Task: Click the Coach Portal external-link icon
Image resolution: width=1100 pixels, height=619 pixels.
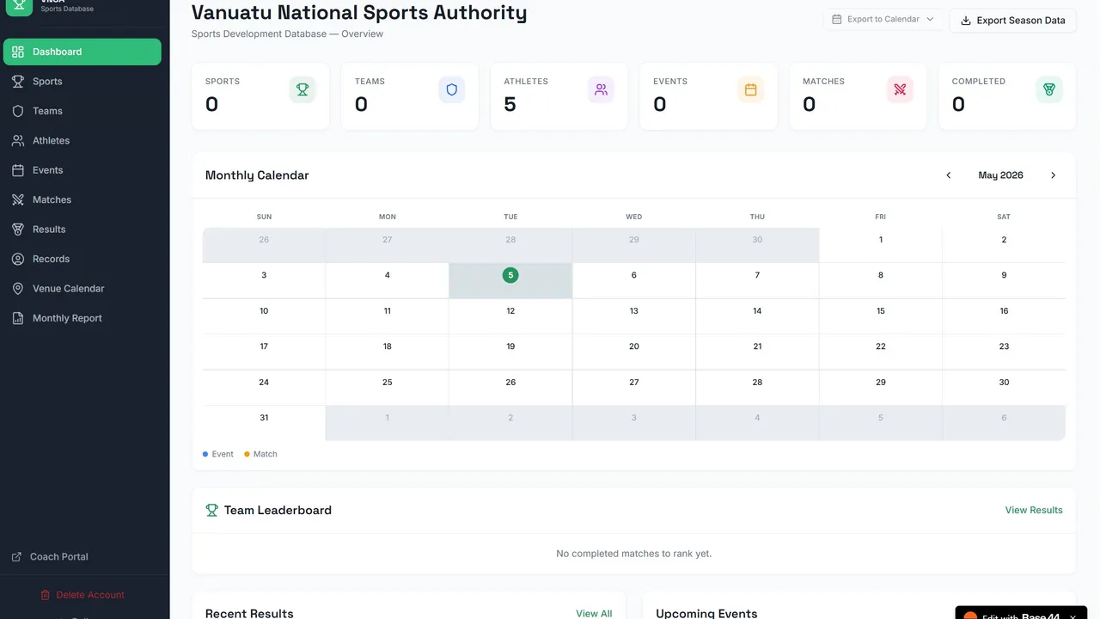Action: [16, 557]
